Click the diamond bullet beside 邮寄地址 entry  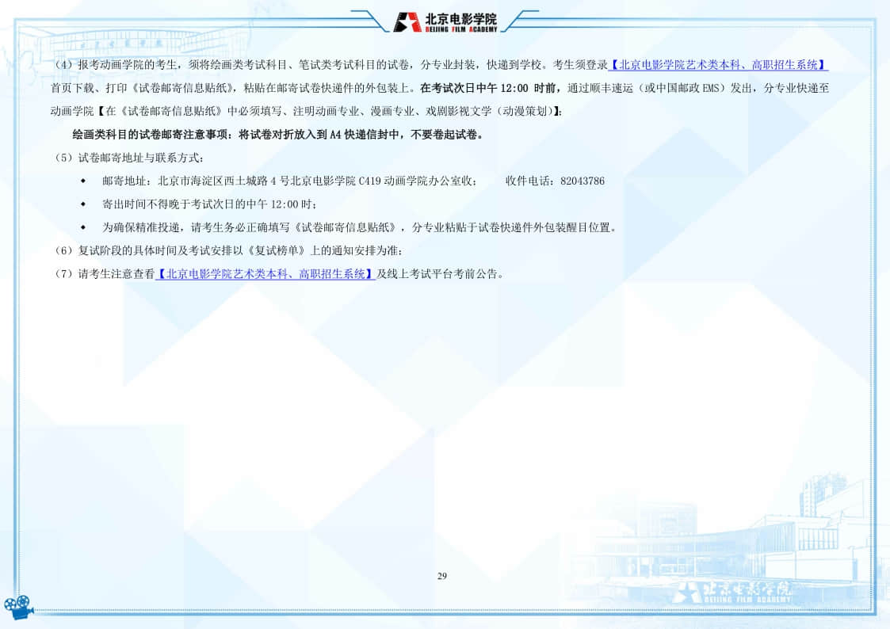[x=83, y=181]
